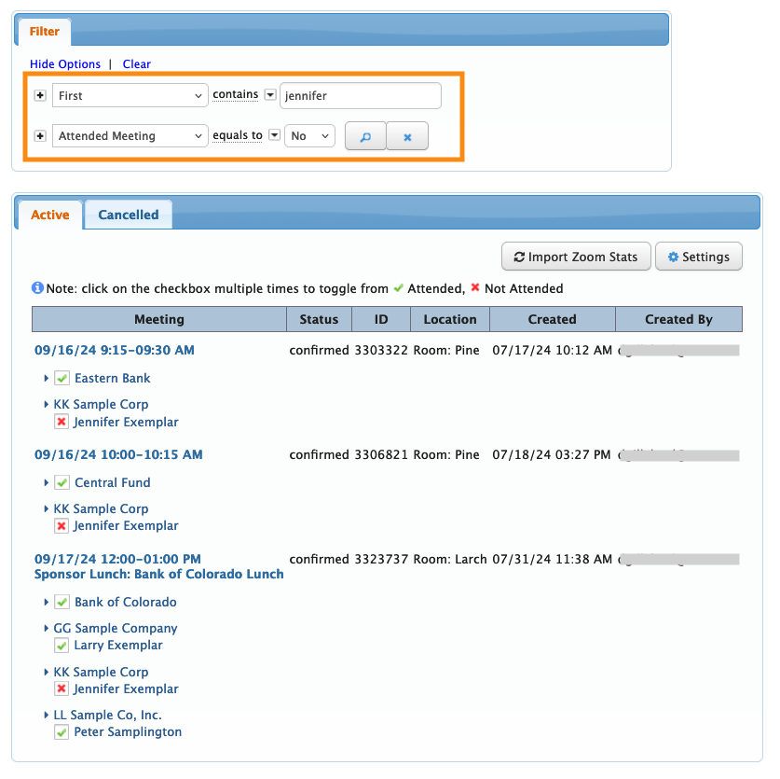Viewport: 780px width, 779px height.
Task: Click the plus icon beside First filter row
Action: pos(40,95)
